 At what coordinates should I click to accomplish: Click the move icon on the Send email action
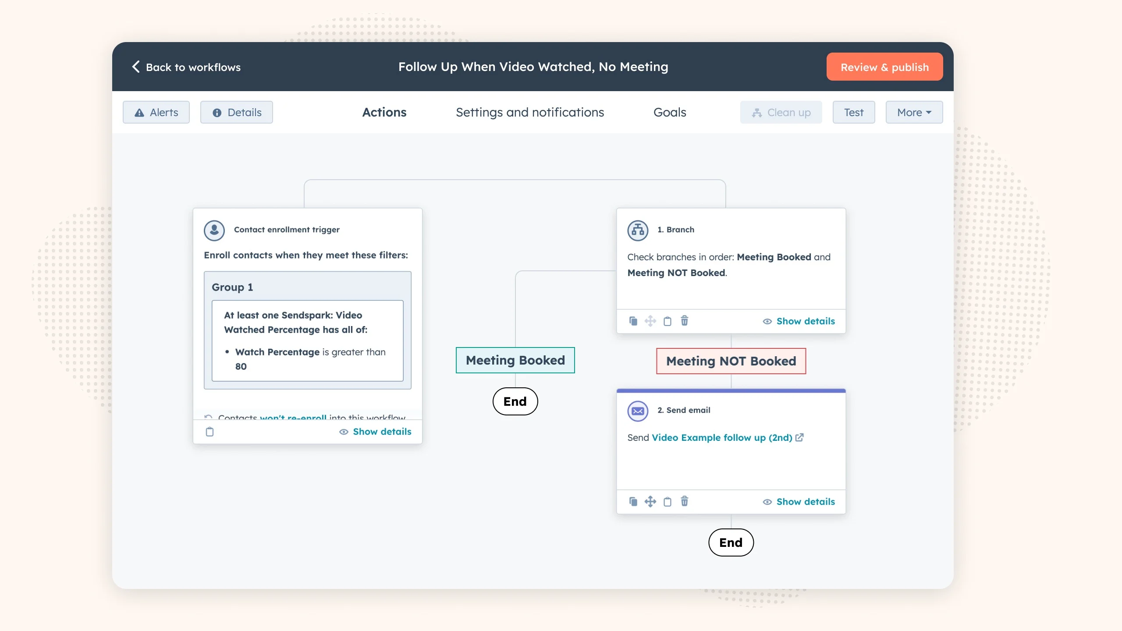click(650, 501)
